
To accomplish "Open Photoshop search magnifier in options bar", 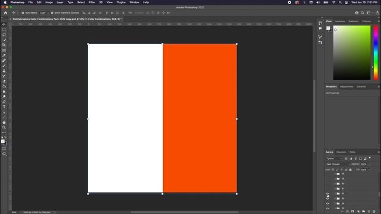I will 363,13.
